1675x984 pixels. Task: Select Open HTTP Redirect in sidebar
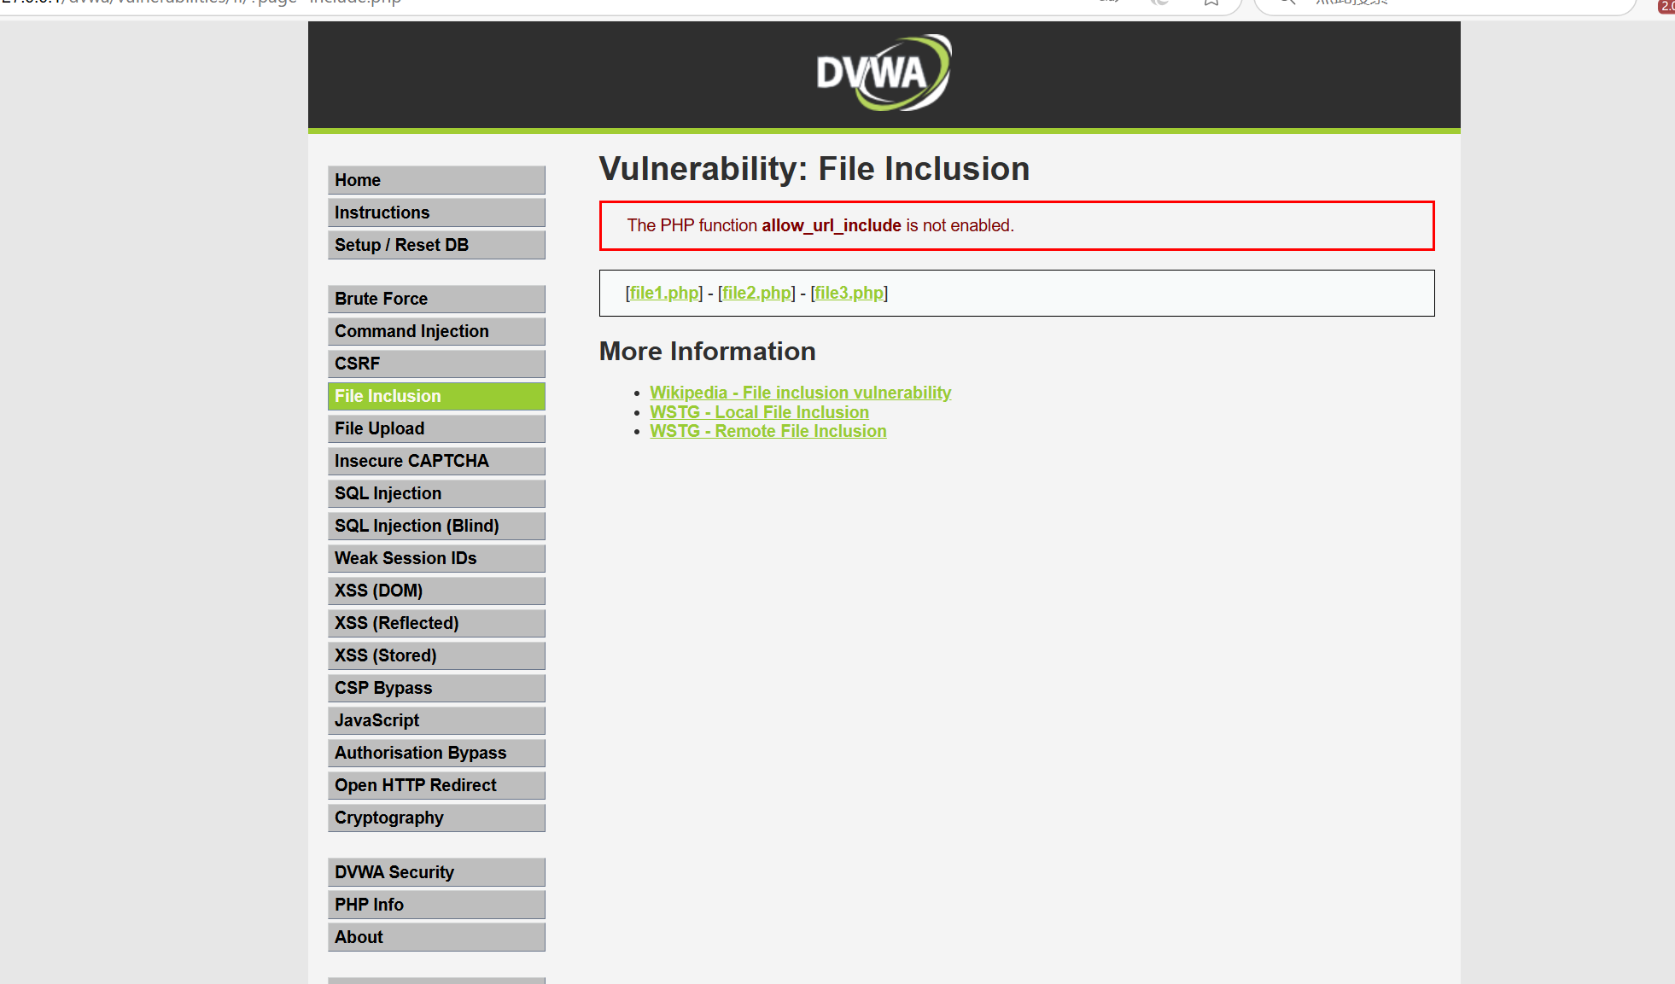point(435,785)
